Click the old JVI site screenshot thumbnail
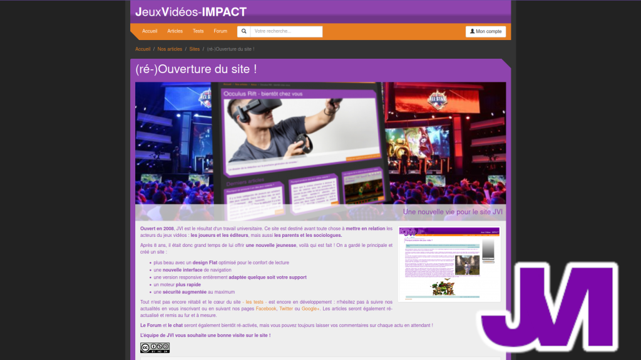The image size is (641, 360). (x=449, y=264)
